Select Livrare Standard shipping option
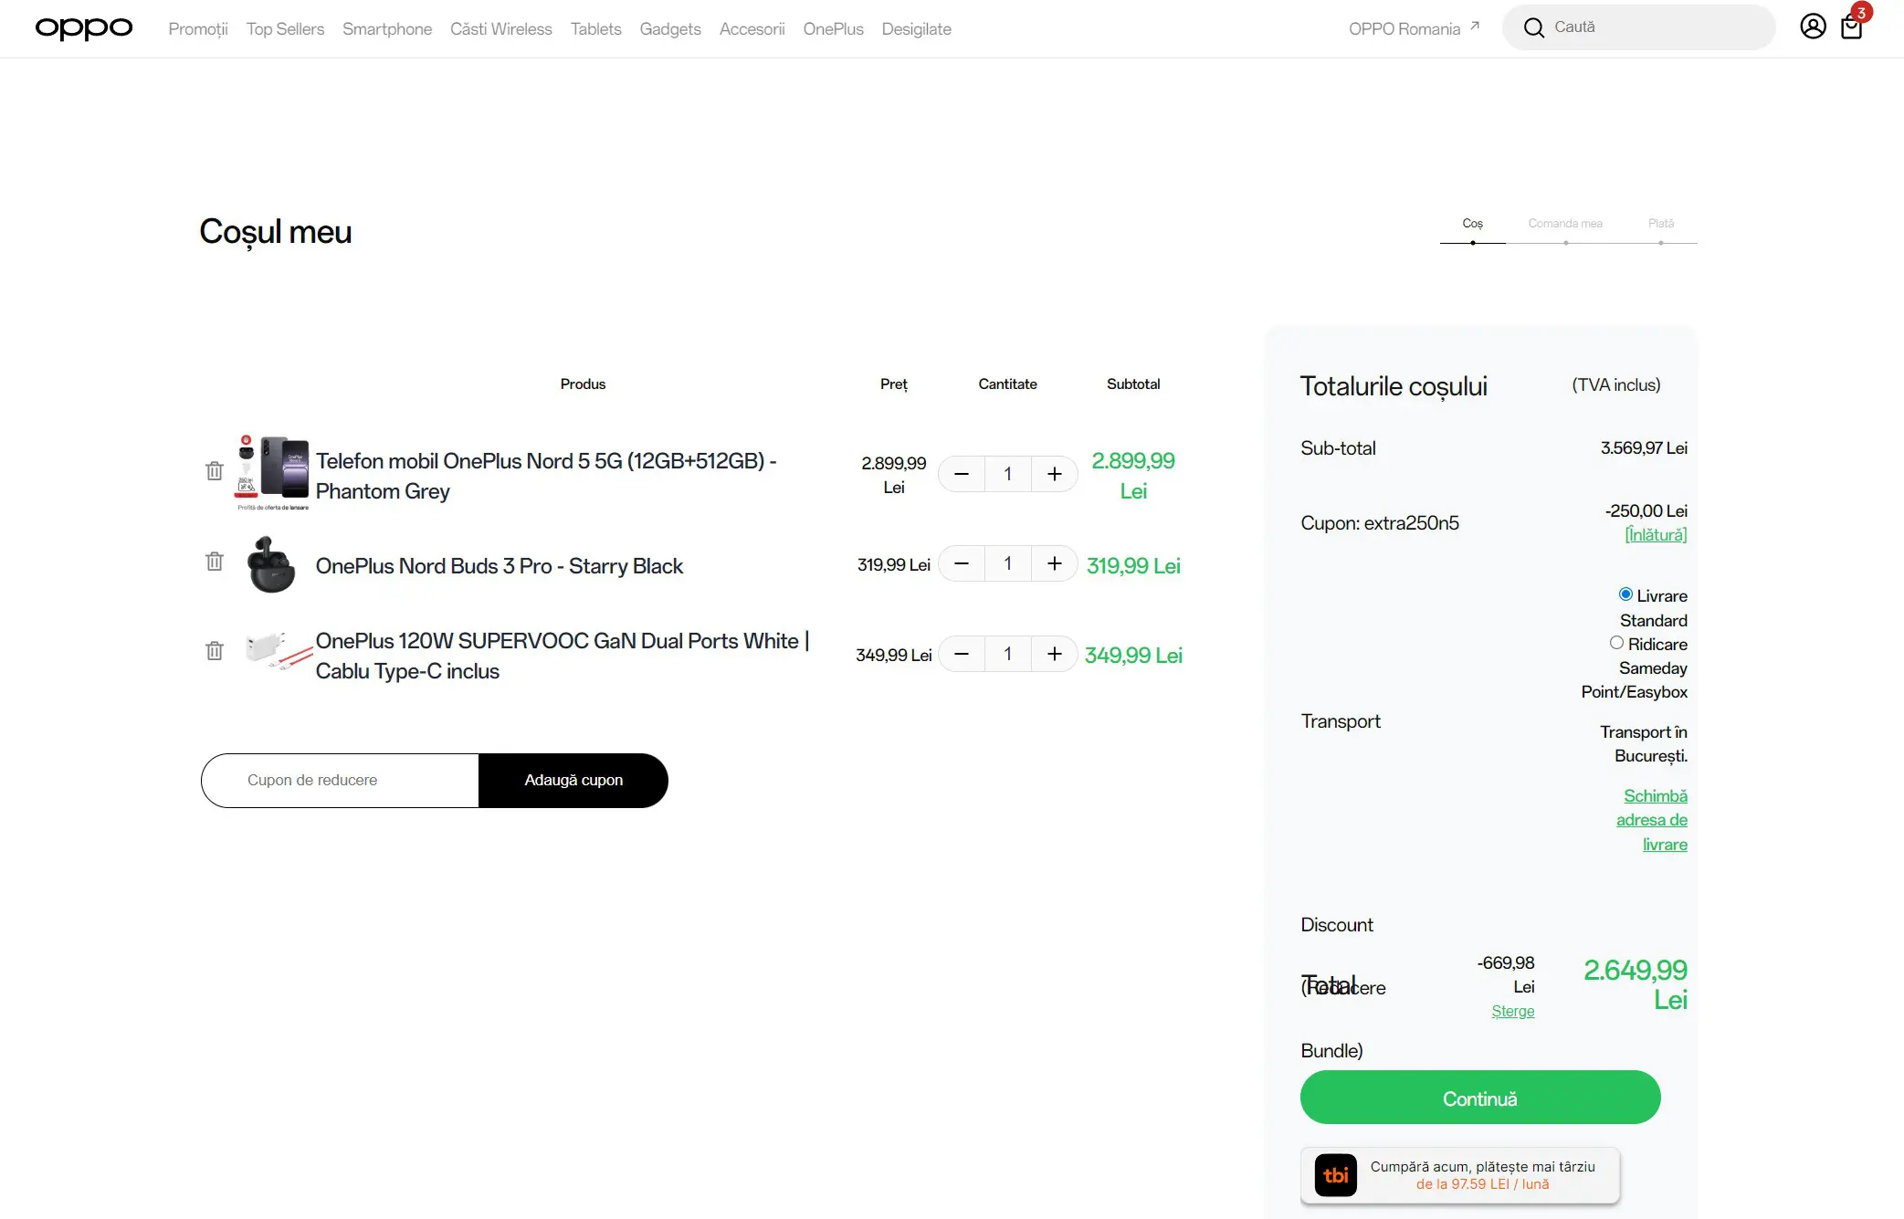This screenshot has height=1219, width=1904. coord(1625,594)
